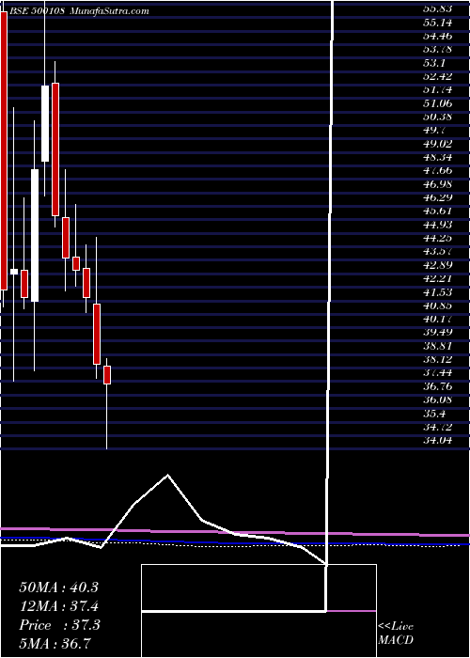Screen dimensions: 470x658
Task: Click the 34.04 lowest price label
Action: 436,441
